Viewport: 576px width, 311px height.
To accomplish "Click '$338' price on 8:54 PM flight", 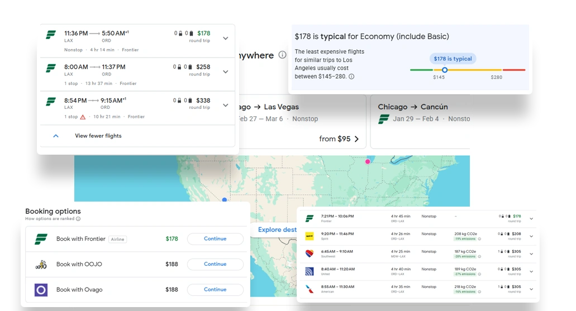I will (x=203, y=101).
